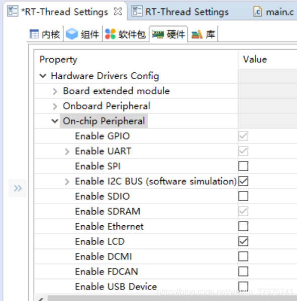Select the Enable USB Device row label
This screenshot has height=301, width=297.
(x=116, y=286)
